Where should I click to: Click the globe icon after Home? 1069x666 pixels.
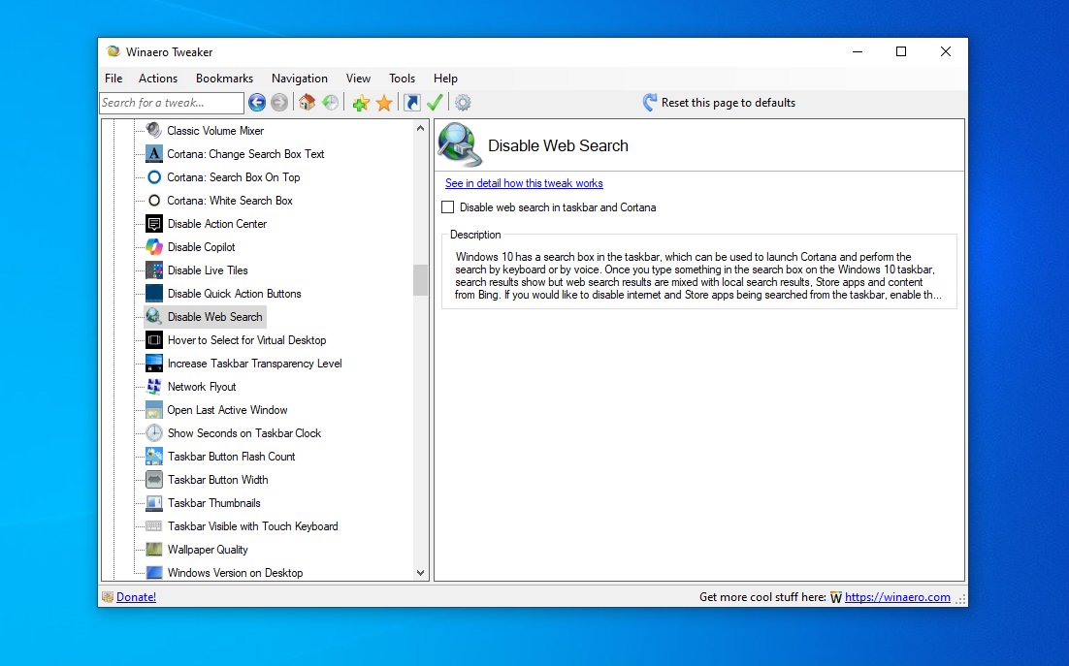[330, 103]
